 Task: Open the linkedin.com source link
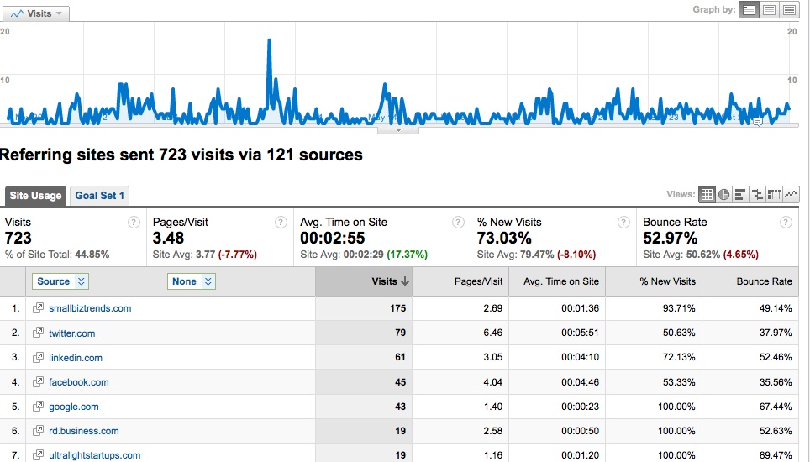coord(76,358)
